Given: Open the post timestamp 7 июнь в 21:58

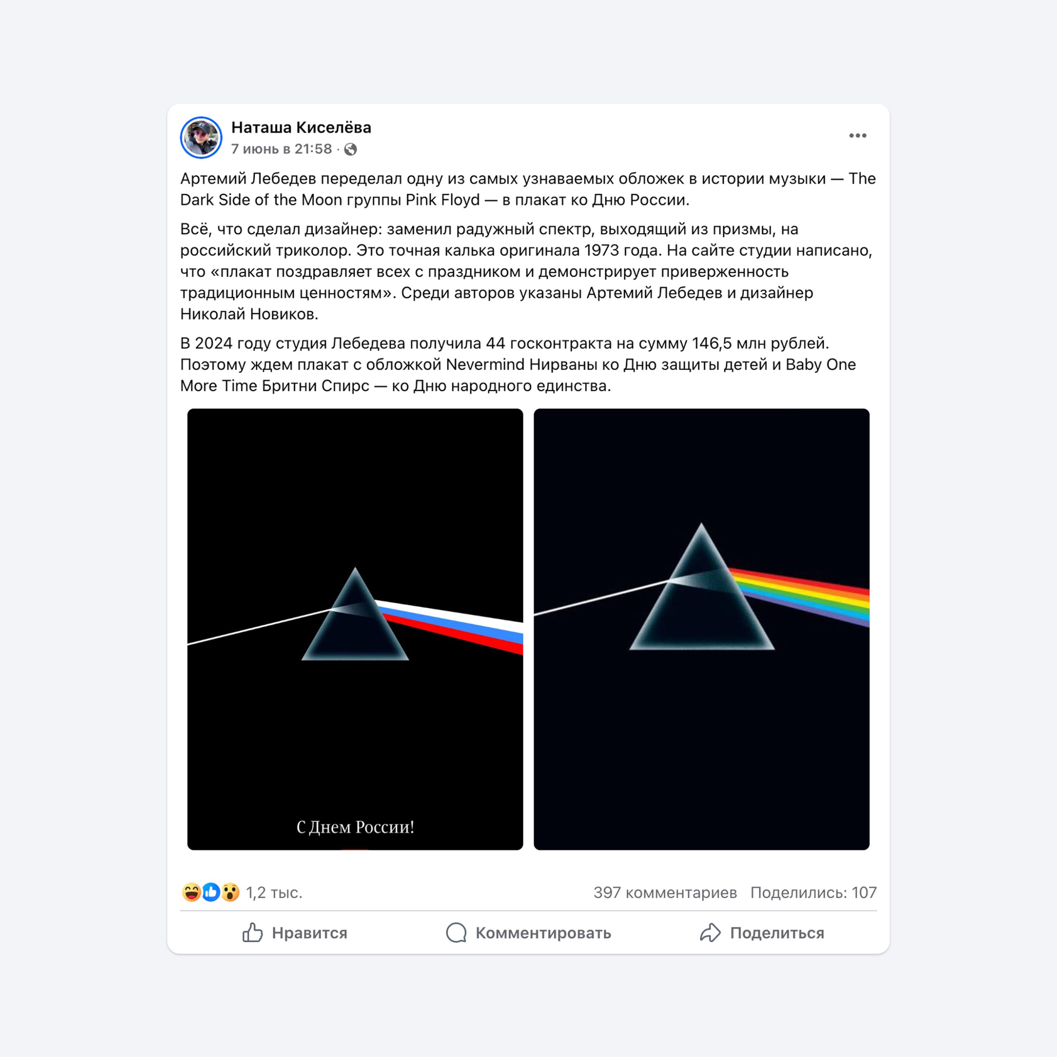Looking at the screenshot, I should (281, 149).
